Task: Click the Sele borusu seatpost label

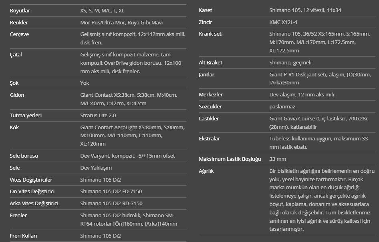Action: (24, 156)
